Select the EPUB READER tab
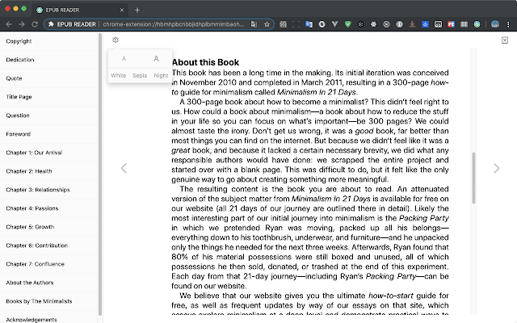 81,10
